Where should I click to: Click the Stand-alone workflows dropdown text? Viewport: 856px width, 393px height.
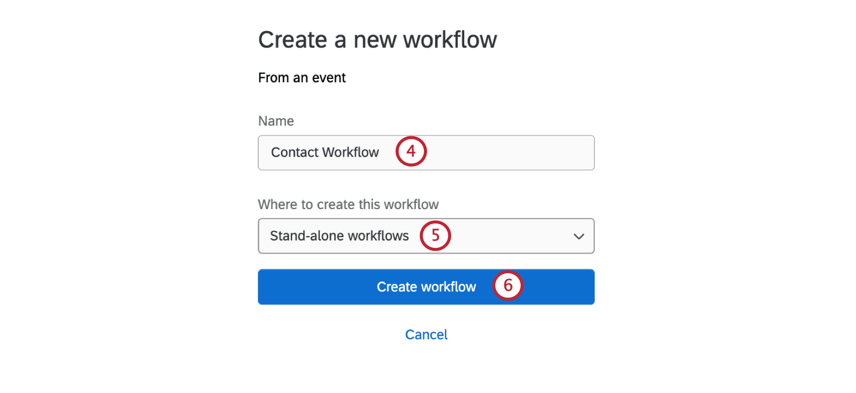(x=339, y=236)
